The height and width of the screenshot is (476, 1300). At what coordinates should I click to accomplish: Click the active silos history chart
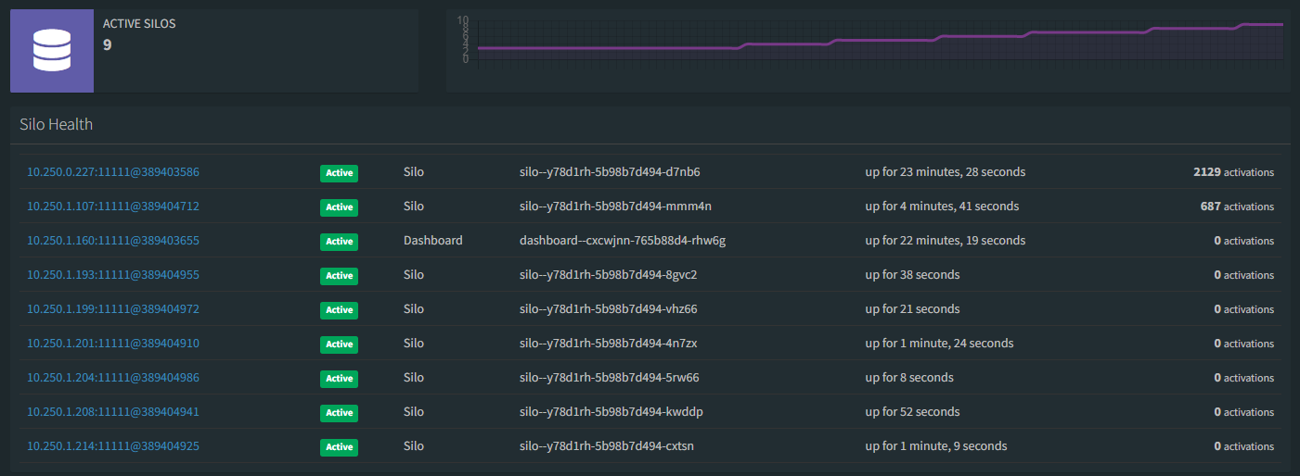868,51
